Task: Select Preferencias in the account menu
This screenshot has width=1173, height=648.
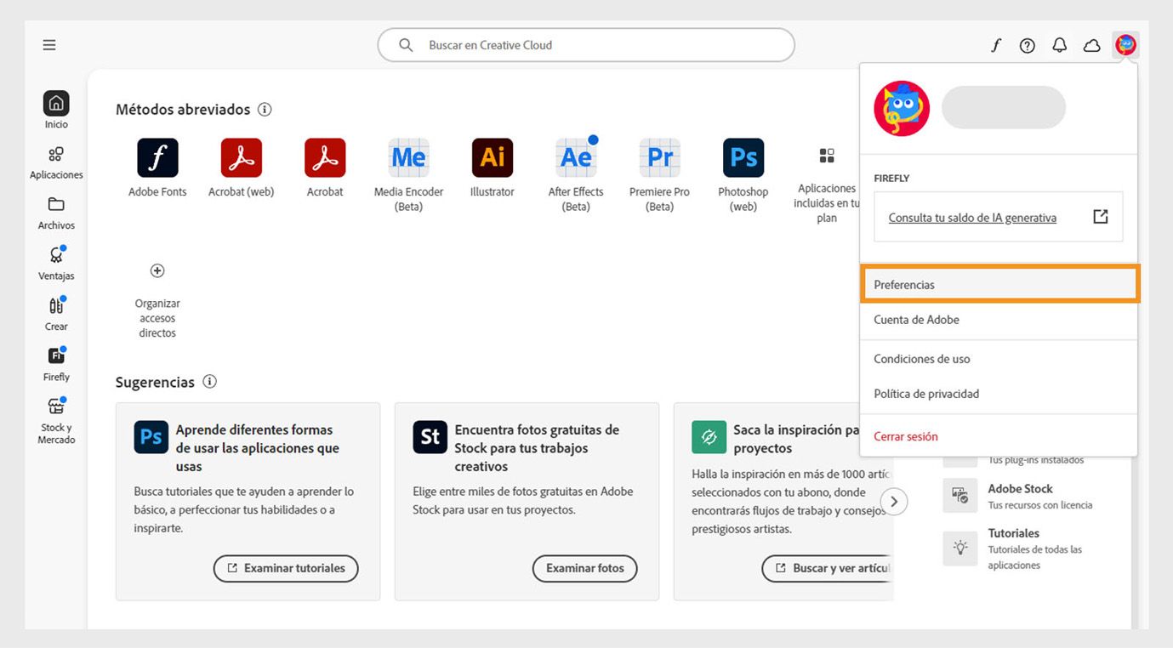Action: (x=999, y=284)
